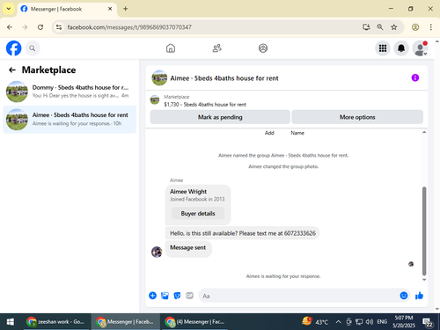
Task: Click the chat scrollbar thumb
Action: (424, 231)
